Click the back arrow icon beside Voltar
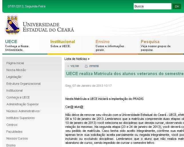Viewport: 184px width, 147px height. pyautogui.click(x=68, y=66)
